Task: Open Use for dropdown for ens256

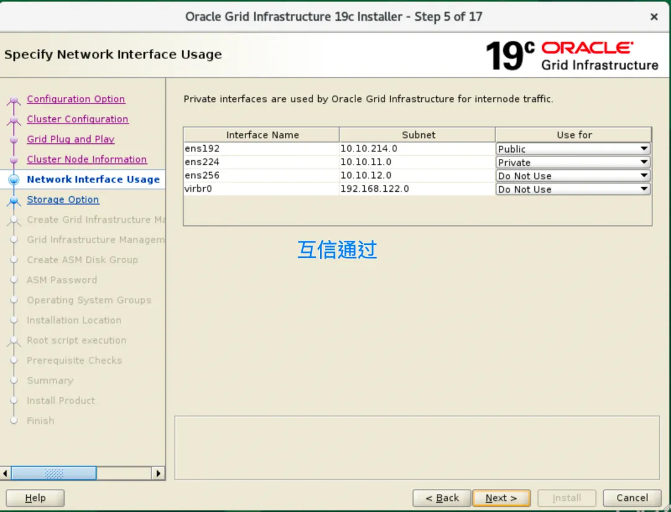Action: pyautogui.click(x=573, y=176)
